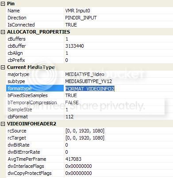Click the 112 value of cbFormat
This screenshot has width=173, height=178.
pos(69,117)
